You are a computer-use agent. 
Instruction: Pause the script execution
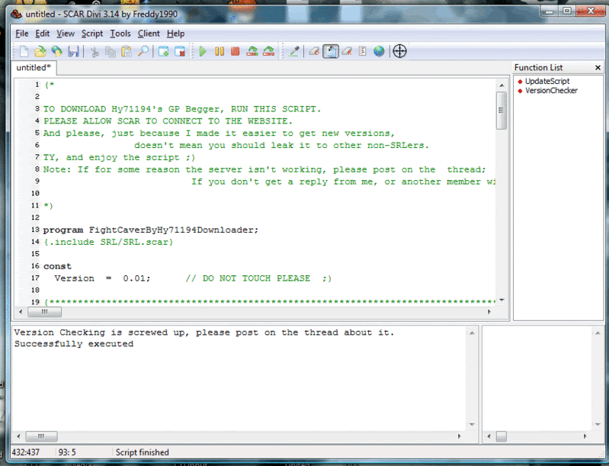click(219, 51)
